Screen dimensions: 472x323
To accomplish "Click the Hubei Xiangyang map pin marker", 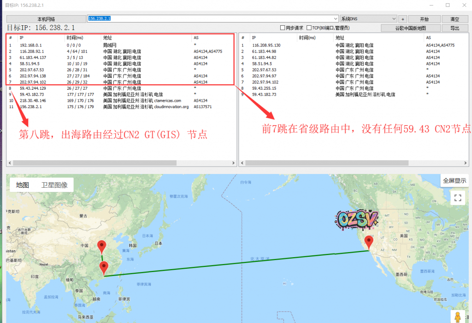I will click(102, 247).
